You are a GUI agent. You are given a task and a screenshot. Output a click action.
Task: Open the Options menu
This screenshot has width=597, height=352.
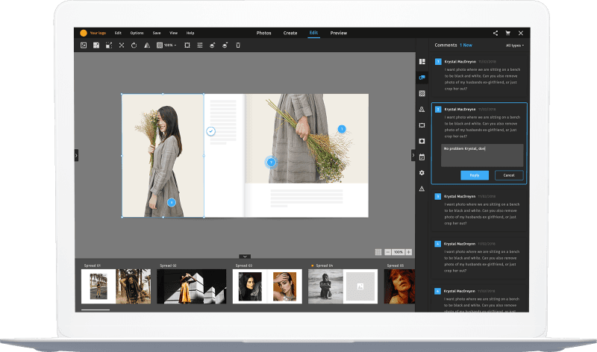coord(137,33)
